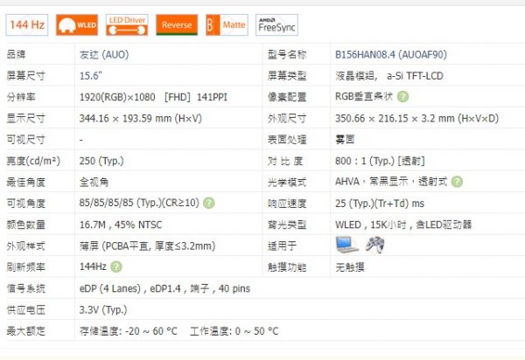Click the green Reverse badge
The image size is (525, 360).
[x=178, y=25]
